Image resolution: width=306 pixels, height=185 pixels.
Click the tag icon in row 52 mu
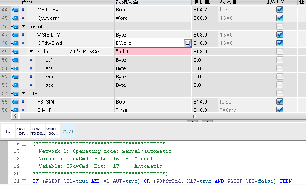15,77
